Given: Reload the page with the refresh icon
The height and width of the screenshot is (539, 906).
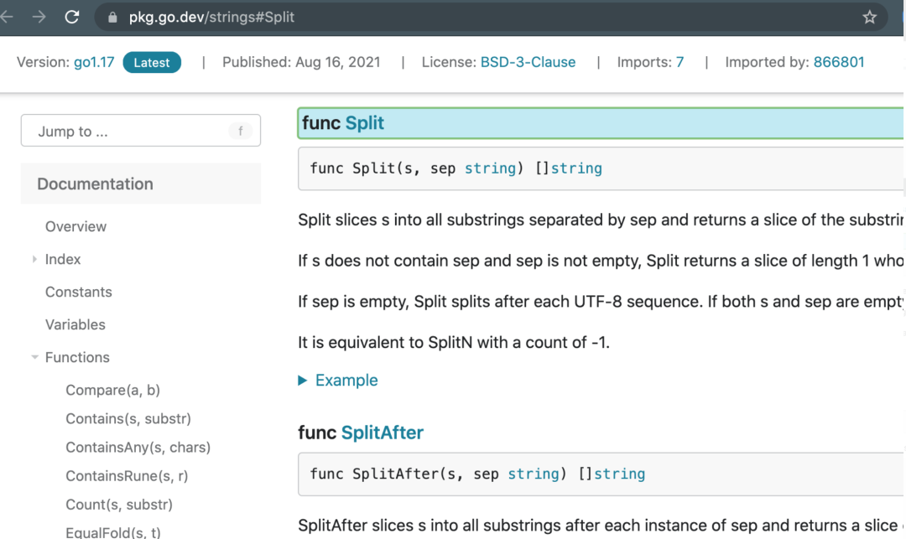Looking at the screenshot, I should [x=72, y=17].
